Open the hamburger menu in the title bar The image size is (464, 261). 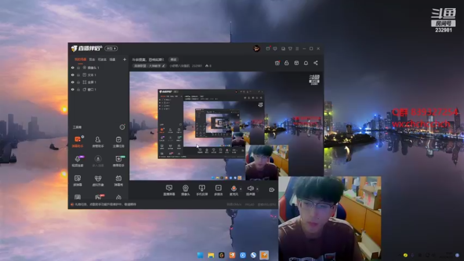click(x=297, y=49)
